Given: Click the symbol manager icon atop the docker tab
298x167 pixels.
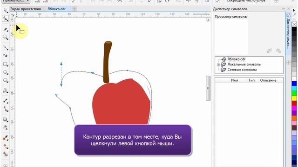Looking at the screenshot, I should (x=288, y=15).
